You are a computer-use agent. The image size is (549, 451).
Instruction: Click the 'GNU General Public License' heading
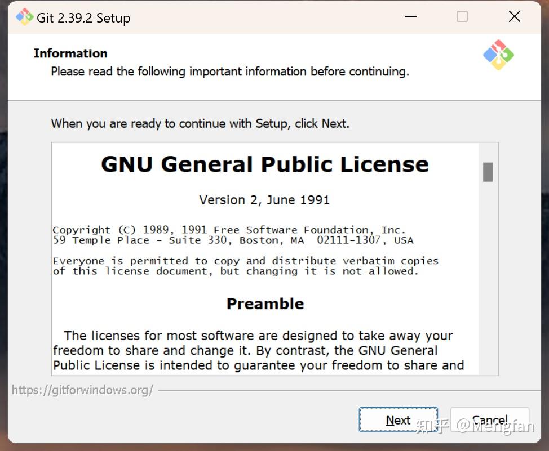click(x=265, y=164)
